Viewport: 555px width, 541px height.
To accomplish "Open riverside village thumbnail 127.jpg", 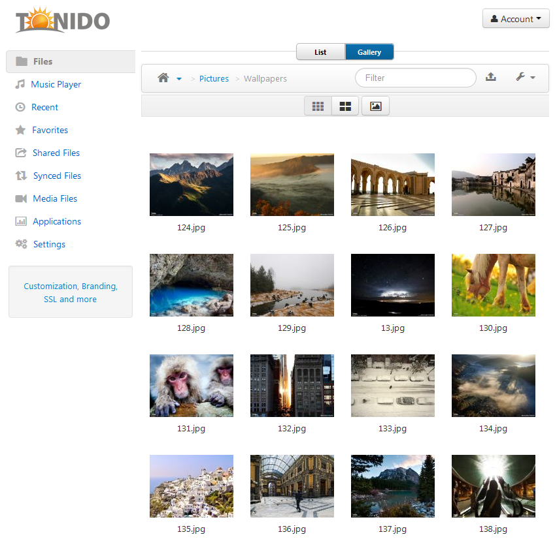I will [494, 185].
